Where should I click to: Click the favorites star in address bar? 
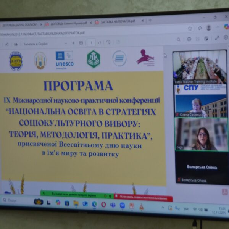point(190,28)
